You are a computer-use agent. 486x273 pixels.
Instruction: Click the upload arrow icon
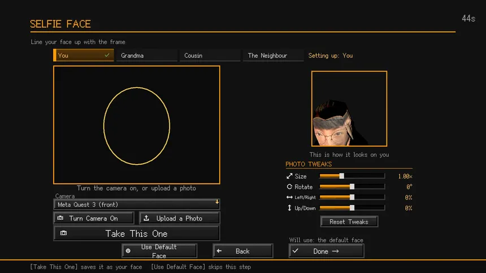pos(146,218)
